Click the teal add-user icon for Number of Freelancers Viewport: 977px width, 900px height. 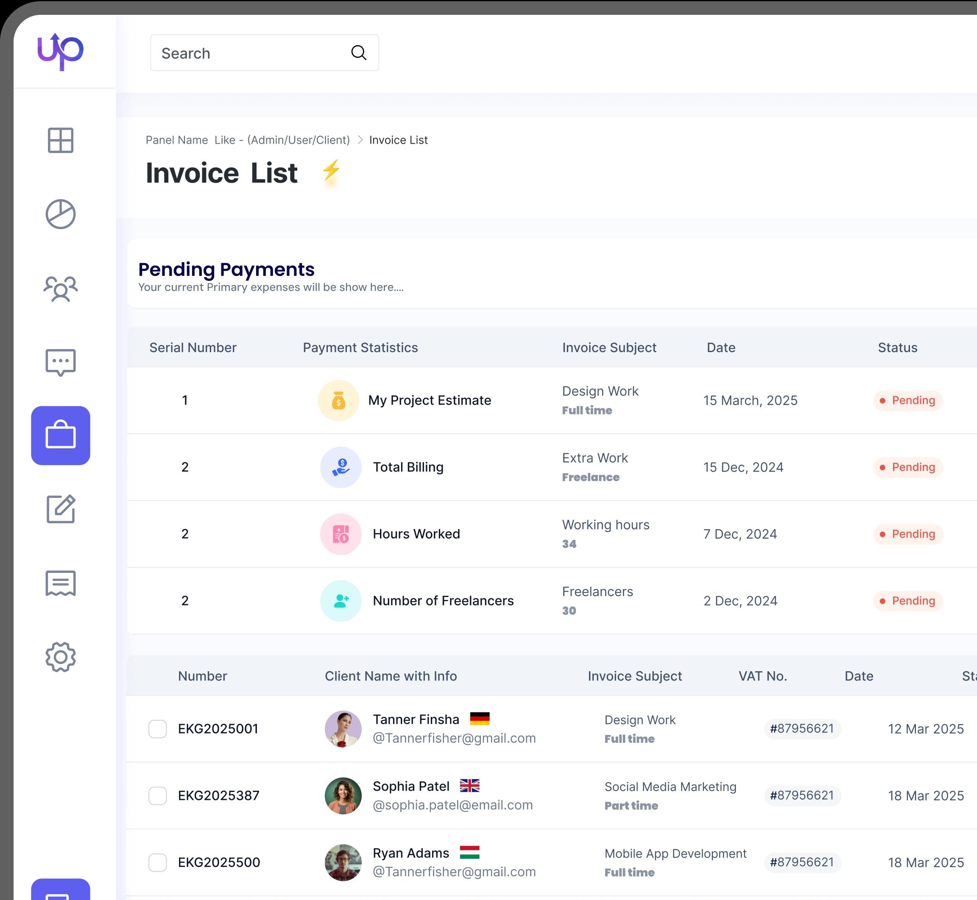(341, 600)
